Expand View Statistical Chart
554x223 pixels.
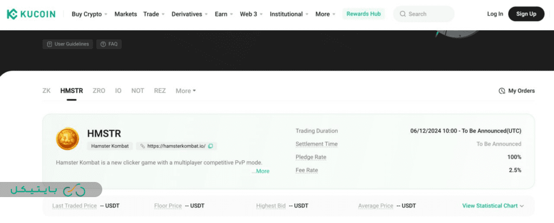[493, 206]
